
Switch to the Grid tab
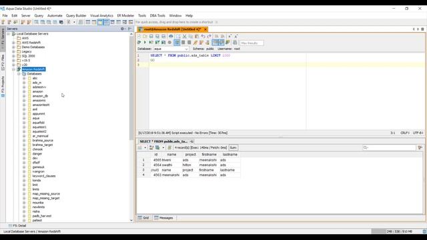[143, 218]
